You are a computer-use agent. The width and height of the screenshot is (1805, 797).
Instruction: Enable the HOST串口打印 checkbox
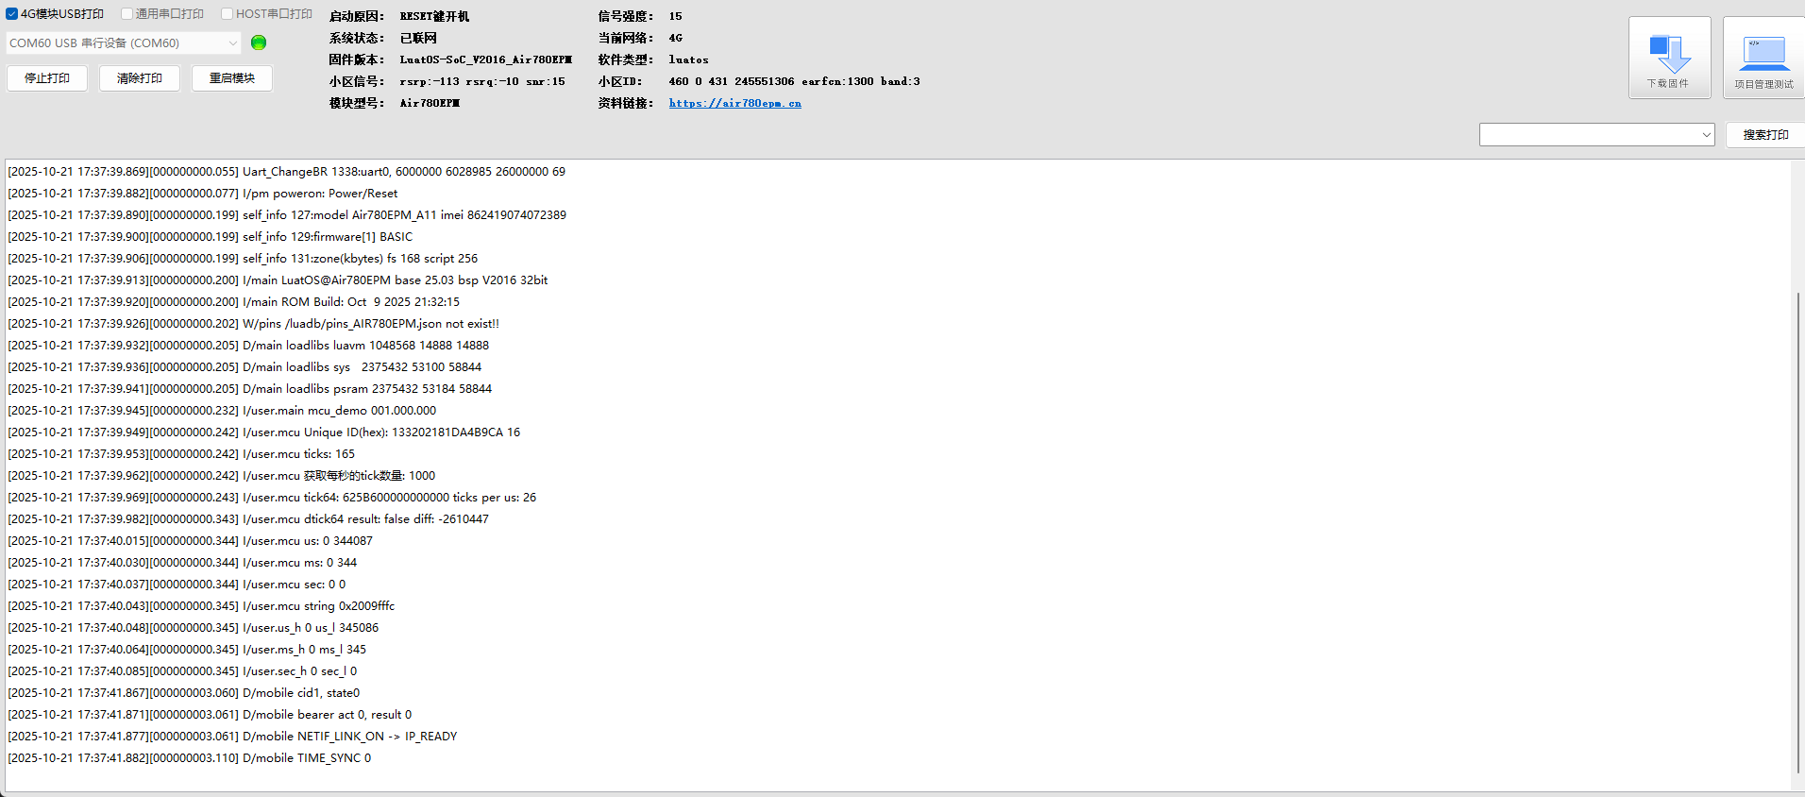click(x=228, y=14)
